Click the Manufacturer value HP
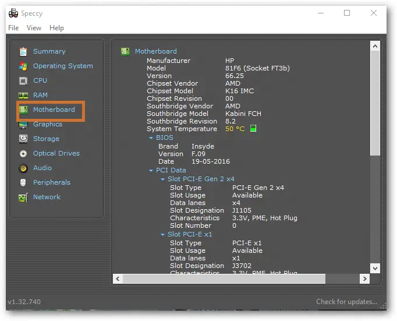This screenshot has width=397, height=321. (x=229, y=61)
